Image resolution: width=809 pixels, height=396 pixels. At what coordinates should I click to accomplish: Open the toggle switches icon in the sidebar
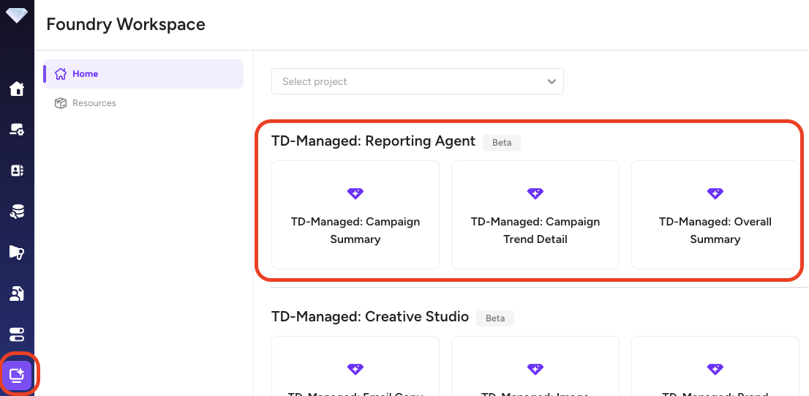[17, 334]
